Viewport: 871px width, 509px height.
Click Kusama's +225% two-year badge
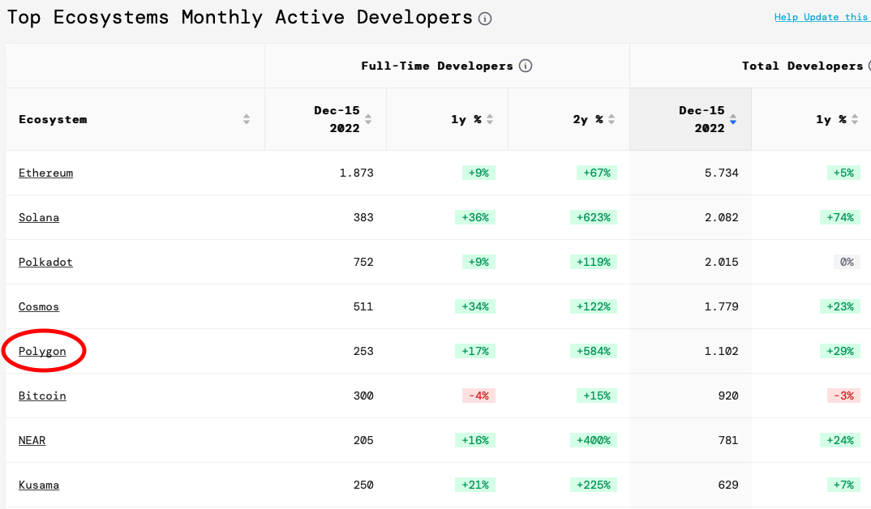594,485
